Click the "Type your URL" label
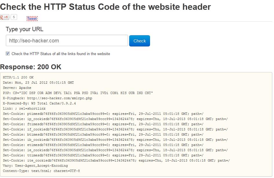274x178 pixels. (24, 29)
